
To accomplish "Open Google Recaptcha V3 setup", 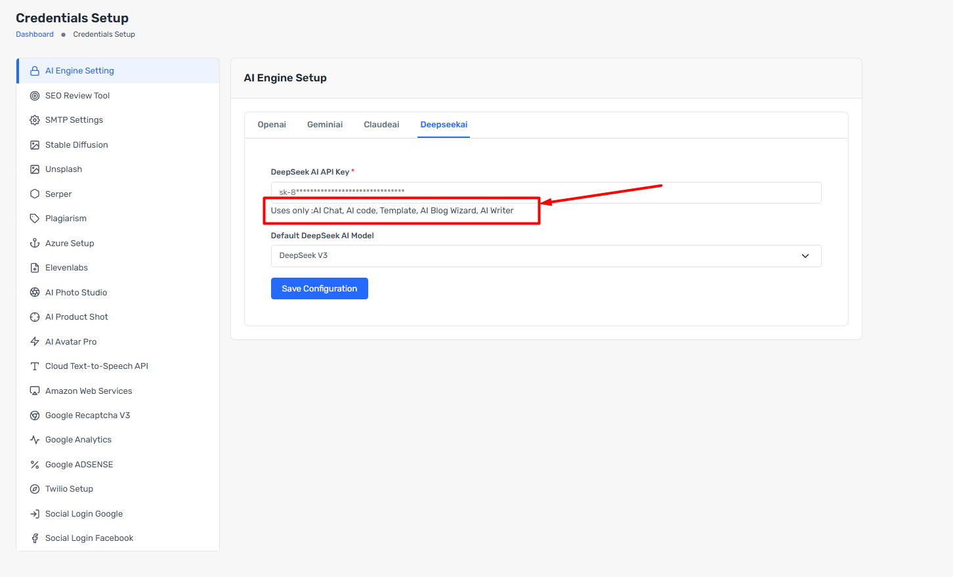I will (x=118, y=416).
